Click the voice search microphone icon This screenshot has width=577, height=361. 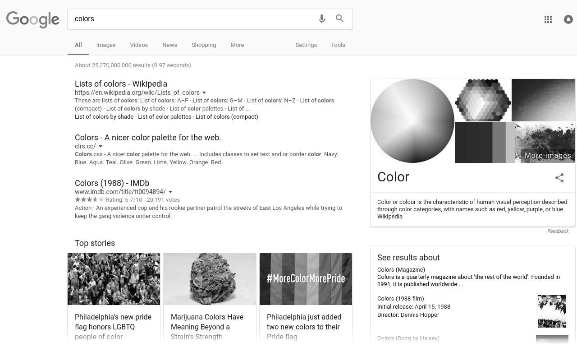click(322, 19)
